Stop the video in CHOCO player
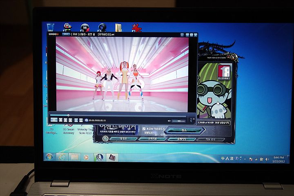 click(x=60, y=120)
